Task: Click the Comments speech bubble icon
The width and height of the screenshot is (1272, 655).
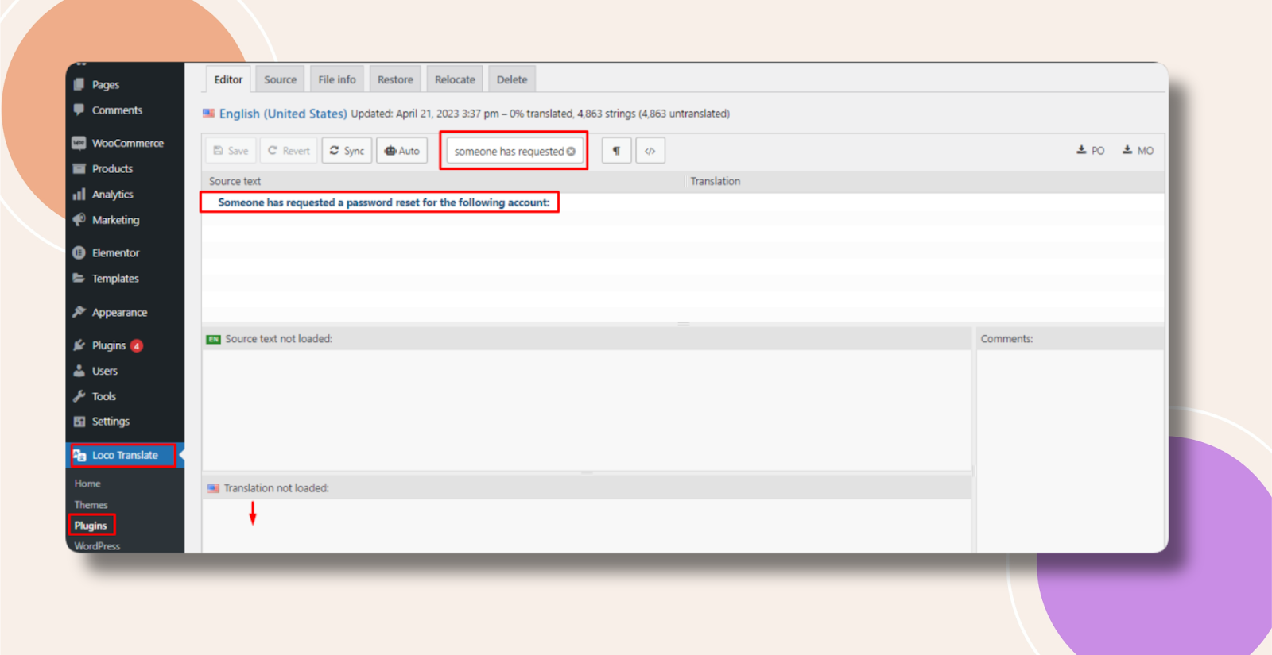Action: pyautogui.click(x=79, y=110)
